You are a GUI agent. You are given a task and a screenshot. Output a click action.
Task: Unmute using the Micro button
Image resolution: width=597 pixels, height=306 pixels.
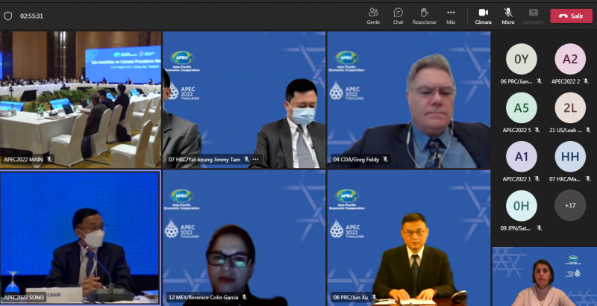pos(507,15)
